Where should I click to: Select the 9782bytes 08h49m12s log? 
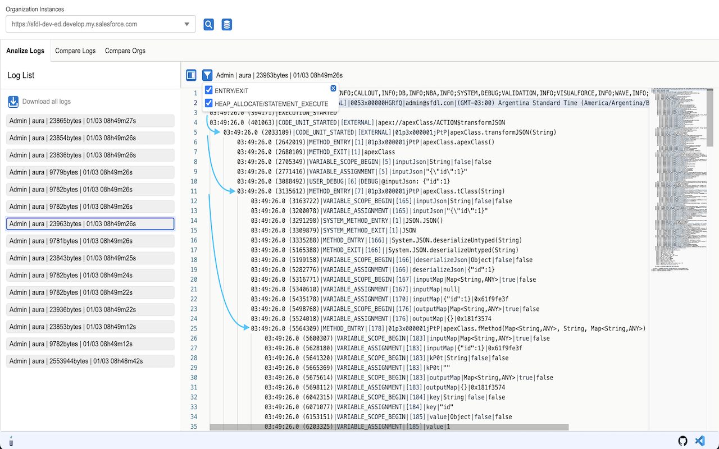point(90,344)
